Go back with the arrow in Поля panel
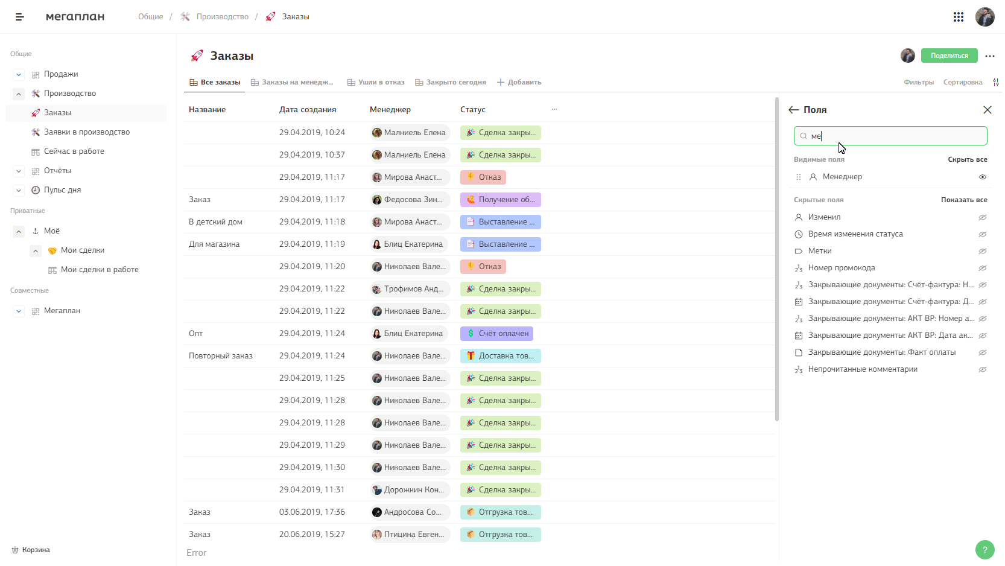Viewport: 1005px width, 566px height. (x=794, y=110)
